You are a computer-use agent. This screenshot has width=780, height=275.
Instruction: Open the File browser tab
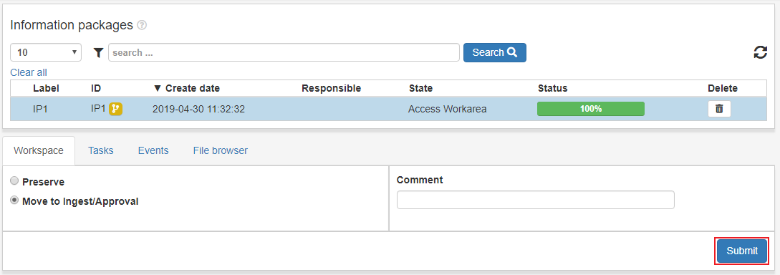(221, 150)
